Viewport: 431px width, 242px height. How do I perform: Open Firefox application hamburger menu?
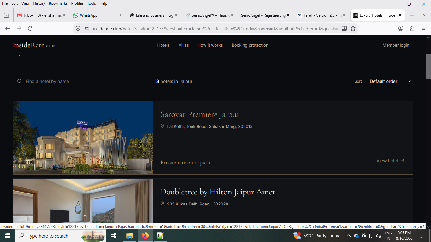pyautogui.click(x=423, y=28)
